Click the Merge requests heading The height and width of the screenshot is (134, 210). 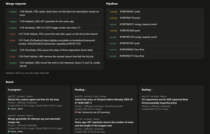16,4
